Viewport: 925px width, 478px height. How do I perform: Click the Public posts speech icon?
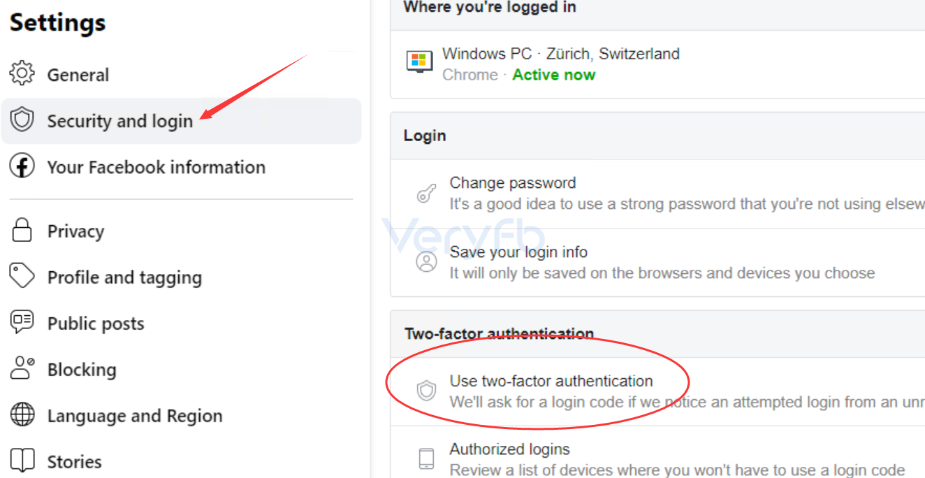22,322
